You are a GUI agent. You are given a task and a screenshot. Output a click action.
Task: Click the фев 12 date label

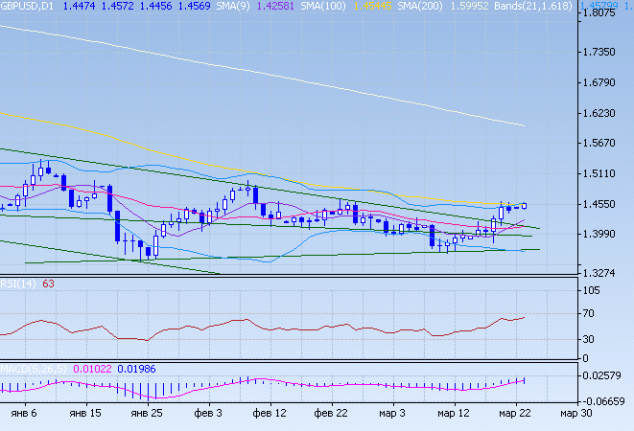tap(268, 415)
